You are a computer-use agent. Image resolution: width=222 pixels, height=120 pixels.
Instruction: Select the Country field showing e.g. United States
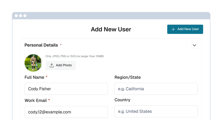coord(156,111)
